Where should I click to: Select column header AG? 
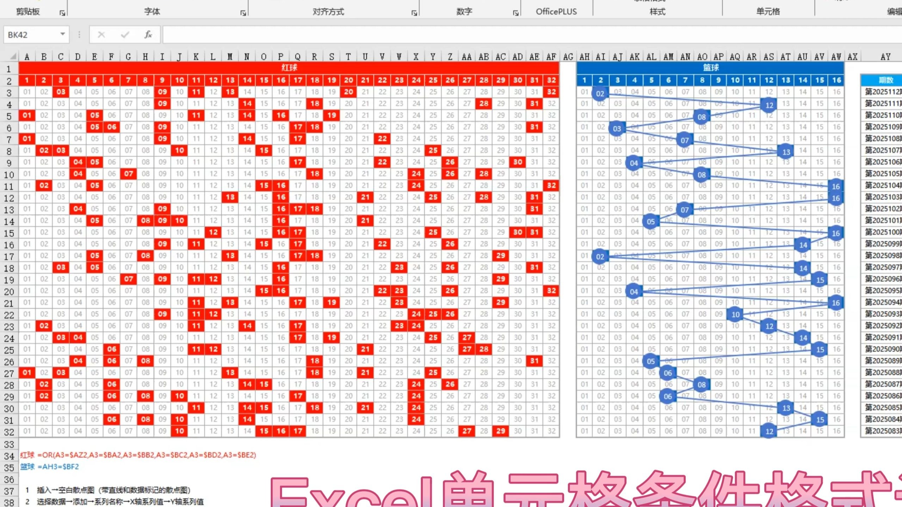(568, 57)
